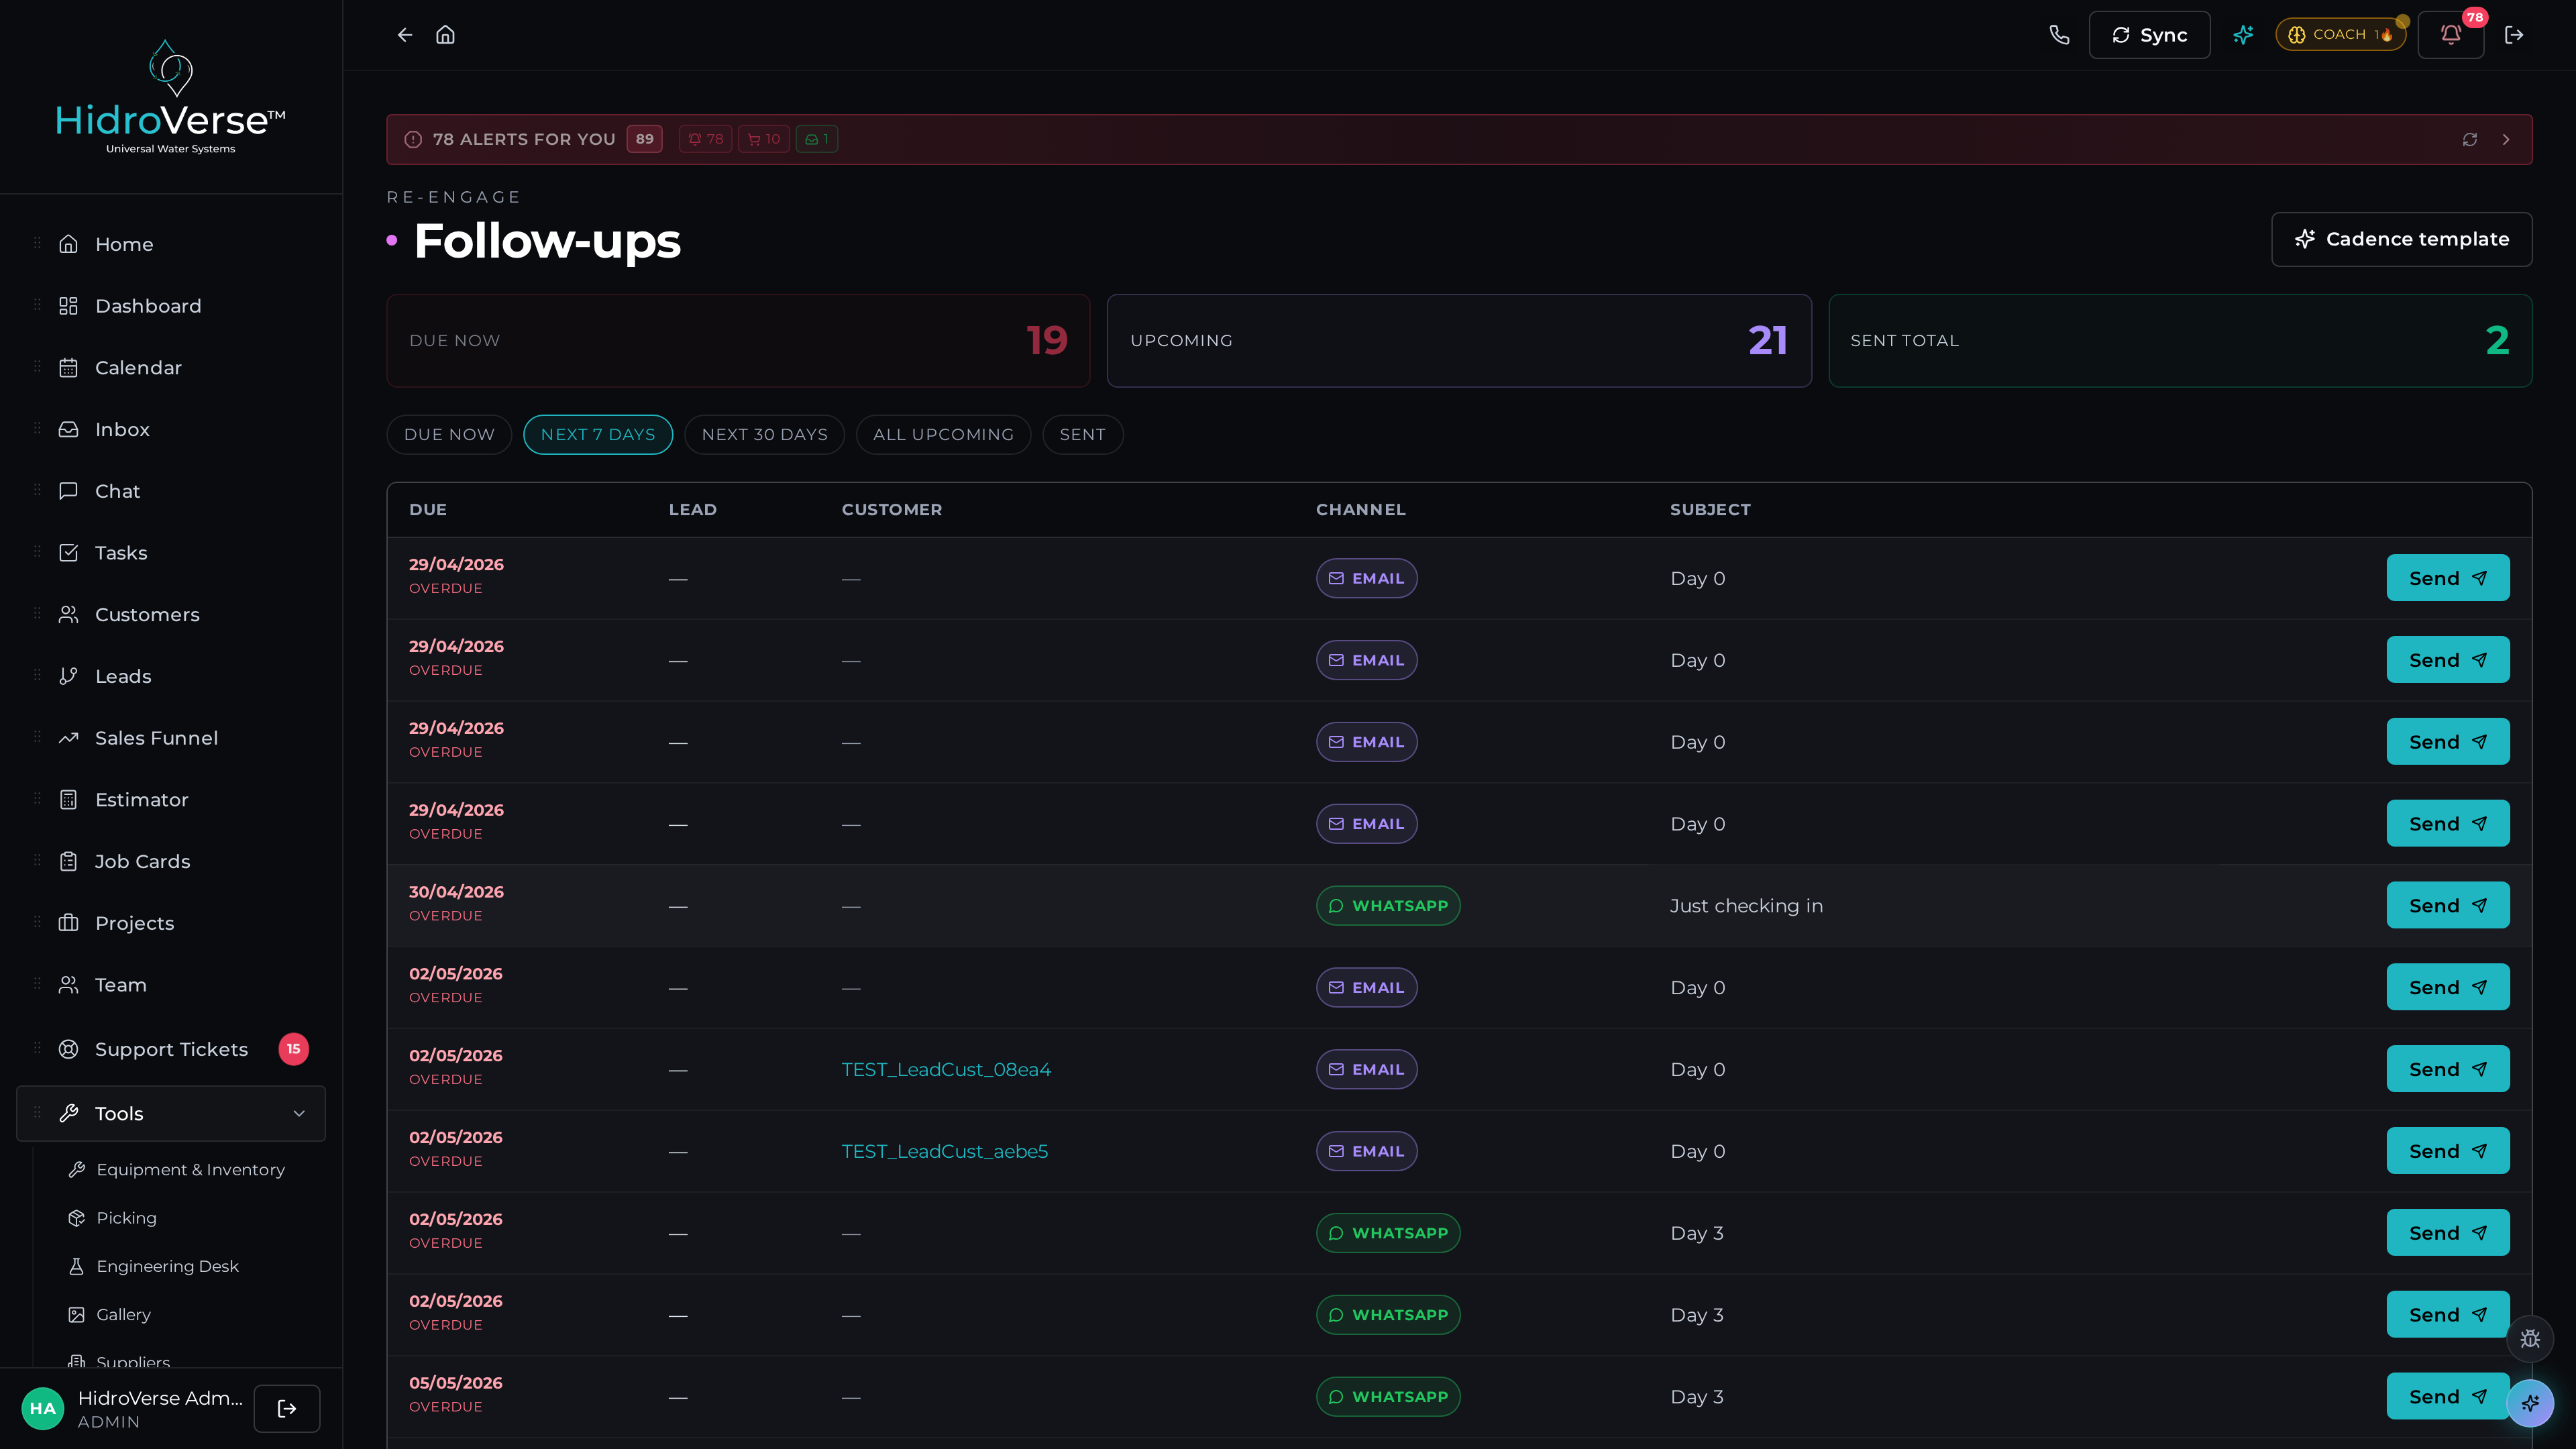Click the Sync button
This screenshot has height=1449, width=2576.
2149,35
